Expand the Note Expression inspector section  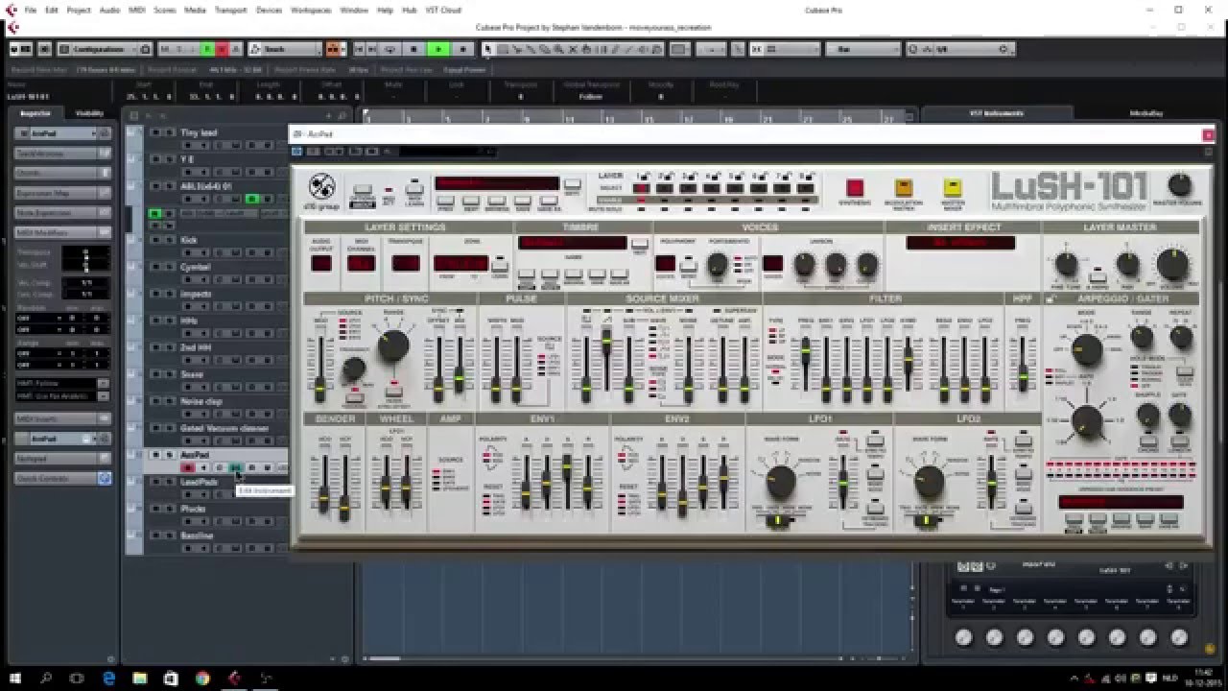(x=62, y=212)
